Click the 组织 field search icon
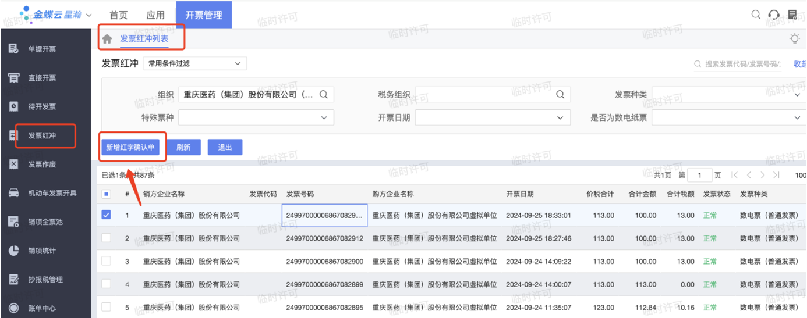This screenshot has width=807, height=318. [x=324, y=94]
